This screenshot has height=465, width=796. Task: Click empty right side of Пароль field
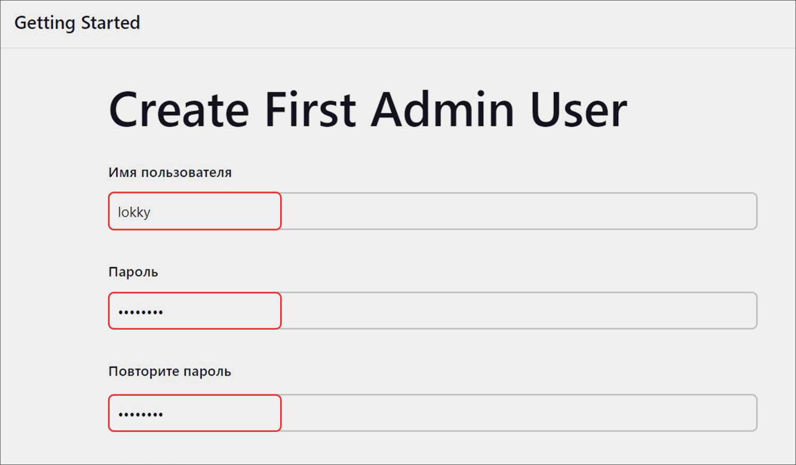tap(620, 311)
